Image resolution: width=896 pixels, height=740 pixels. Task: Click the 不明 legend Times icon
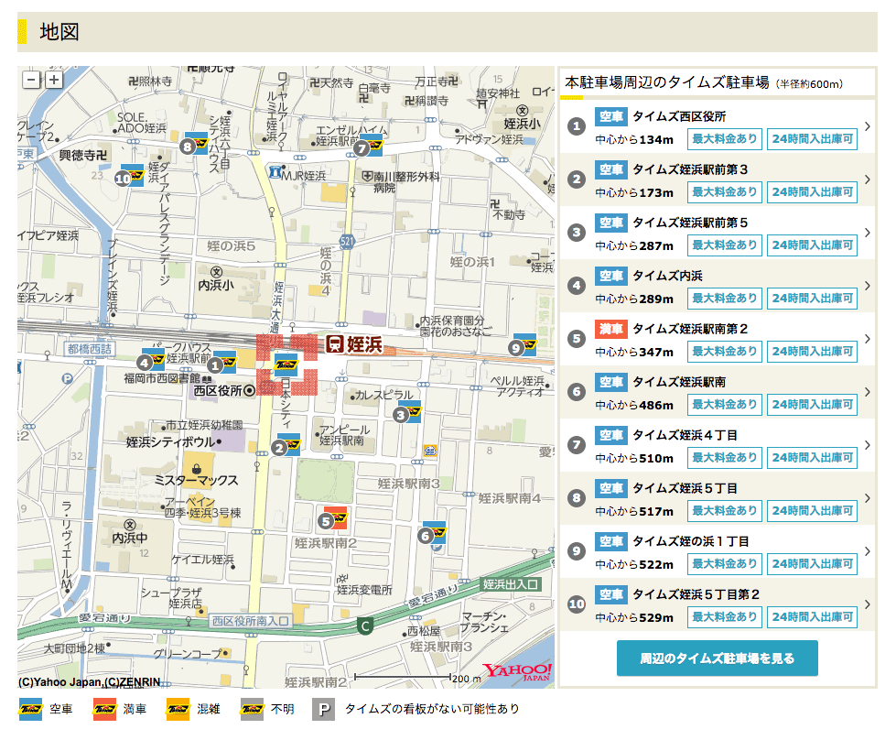click(x=252, y=709)
